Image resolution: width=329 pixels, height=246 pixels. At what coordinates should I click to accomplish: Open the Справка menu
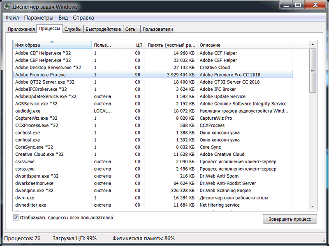[83, 18]
